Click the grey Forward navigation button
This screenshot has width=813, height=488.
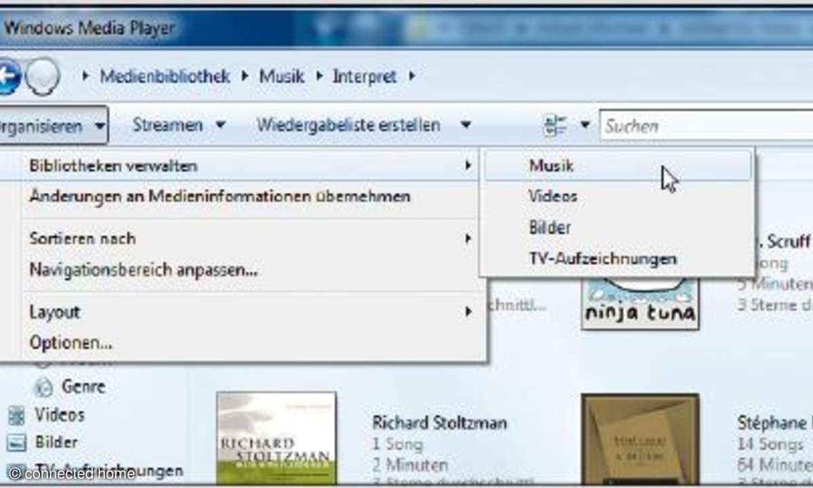tap(43, 76)
